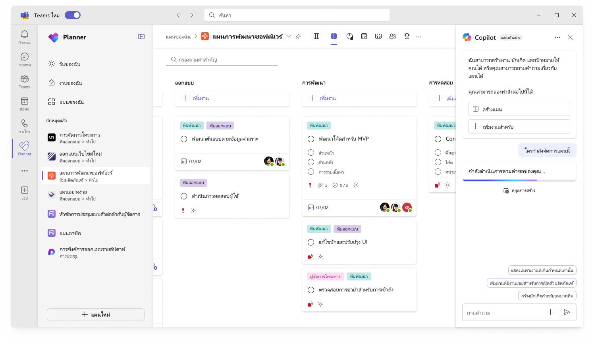
Task: Mark แก้ไขบักและปรับปรุง UI task complete
Action: (x=311, y=242)
